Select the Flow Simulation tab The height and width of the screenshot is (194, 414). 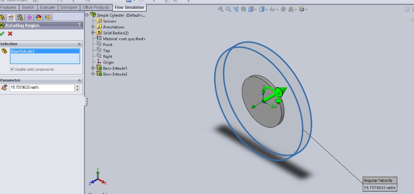coord(129,7)
